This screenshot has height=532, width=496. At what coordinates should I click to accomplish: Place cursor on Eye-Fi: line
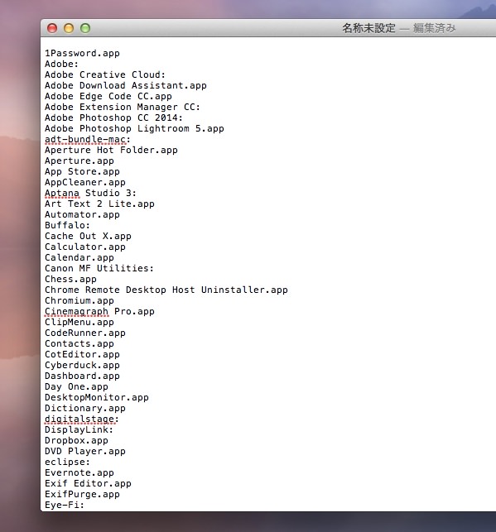click(x=65, y=505)
